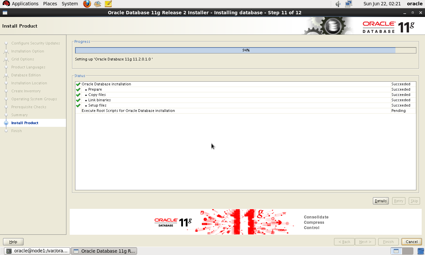The height and width of the screenshot is (255, 425).
Task: Click the Oracle 11g promotional banner
Action: [246, 222]
